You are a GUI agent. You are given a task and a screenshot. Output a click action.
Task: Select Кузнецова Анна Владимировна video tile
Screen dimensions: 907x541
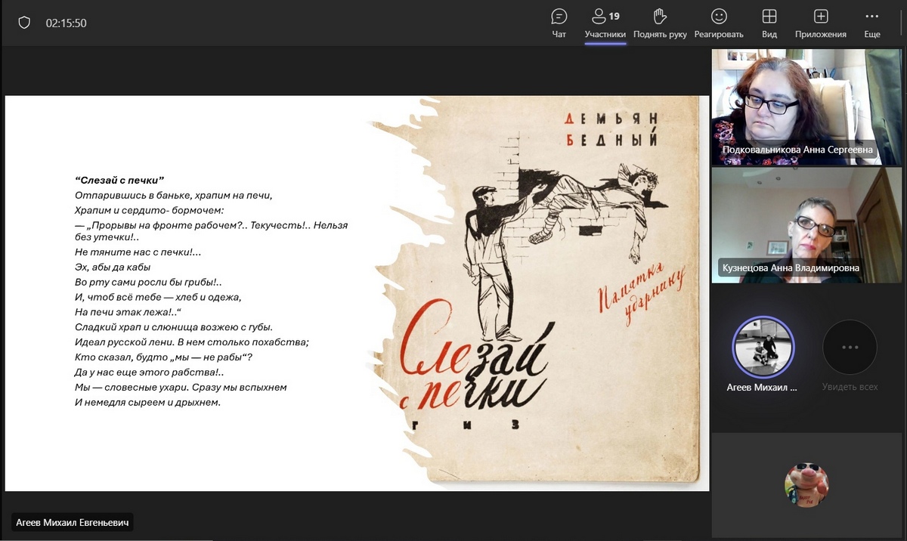coord(806,225)
